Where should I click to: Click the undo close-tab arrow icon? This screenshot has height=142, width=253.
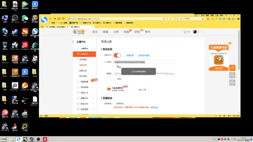tap(63, 19)
